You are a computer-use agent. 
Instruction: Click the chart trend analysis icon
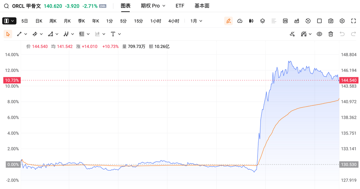pyautogui.click(x=297, y=21)
